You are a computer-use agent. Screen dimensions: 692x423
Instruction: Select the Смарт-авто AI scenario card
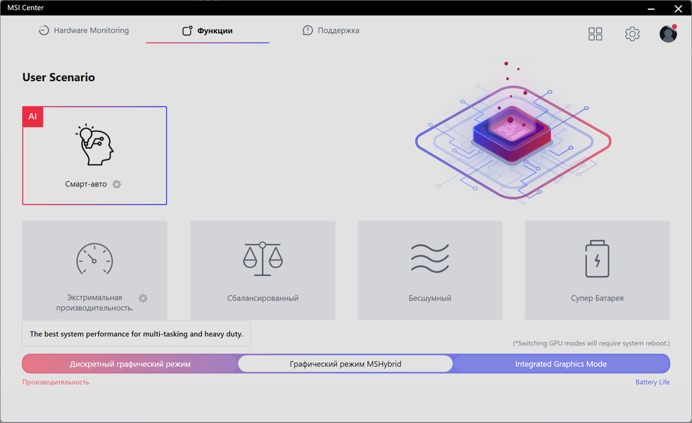click(94, 155)
